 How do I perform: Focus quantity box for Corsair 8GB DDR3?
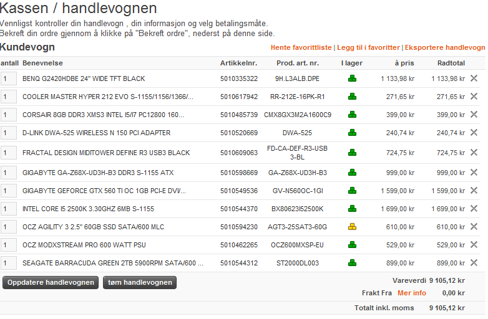[8, 115]
